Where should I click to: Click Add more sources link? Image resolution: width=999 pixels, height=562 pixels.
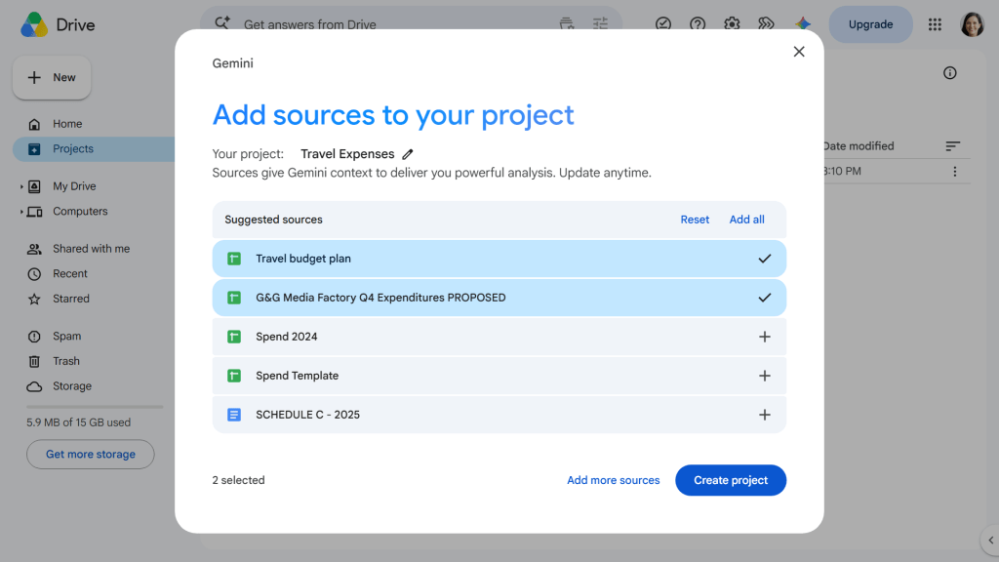click(613, 480)
